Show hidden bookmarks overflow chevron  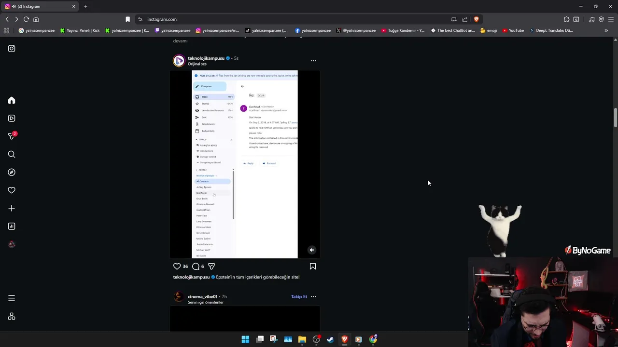606,30
